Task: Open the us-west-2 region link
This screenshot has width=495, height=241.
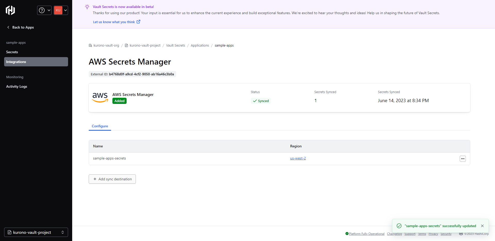Action: [298, 158]
